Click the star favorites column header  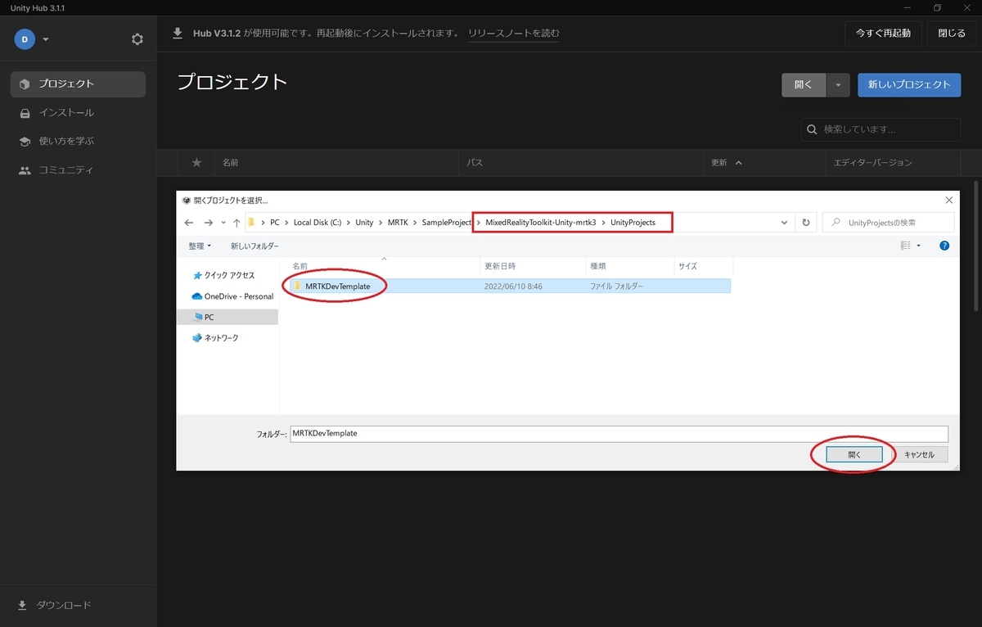click(x=196, y=163)
